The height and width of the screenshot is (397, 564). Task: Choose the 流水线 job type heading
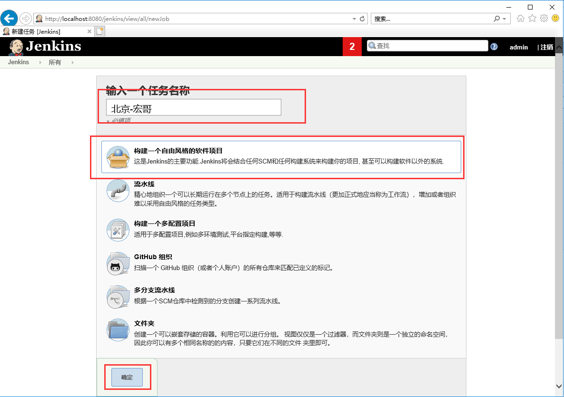click(x=144, y=184)
